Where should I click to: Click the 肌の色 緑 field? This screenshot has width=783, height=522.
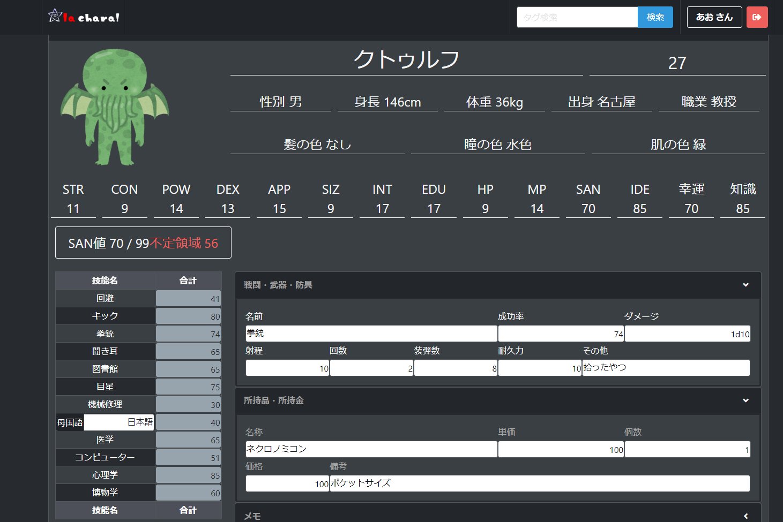(x=678, y=145)
